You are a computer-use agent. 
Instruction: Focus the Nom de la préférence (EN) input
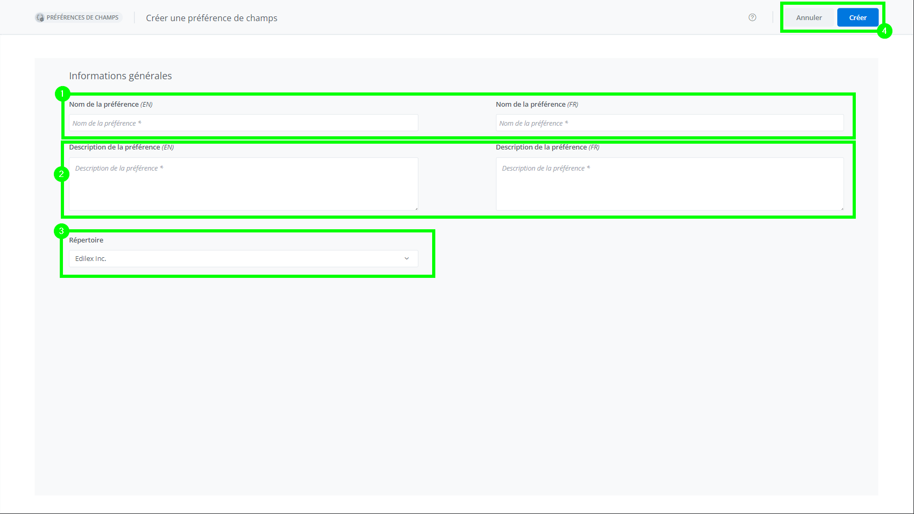(243, 123)
